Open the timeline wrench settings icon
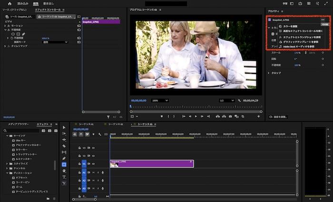 tap(99, 134)
